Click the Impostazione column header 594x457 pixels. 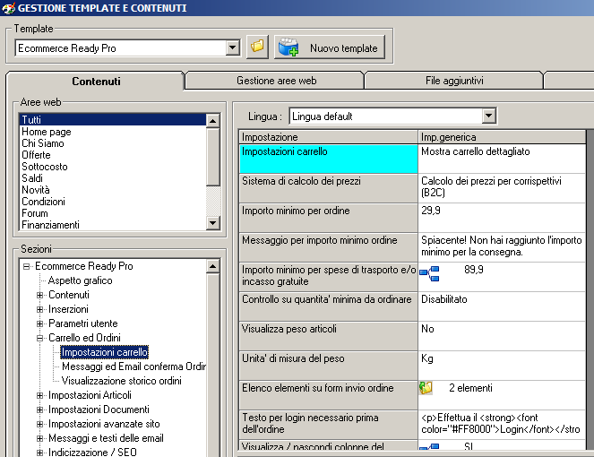coord(329,137)
